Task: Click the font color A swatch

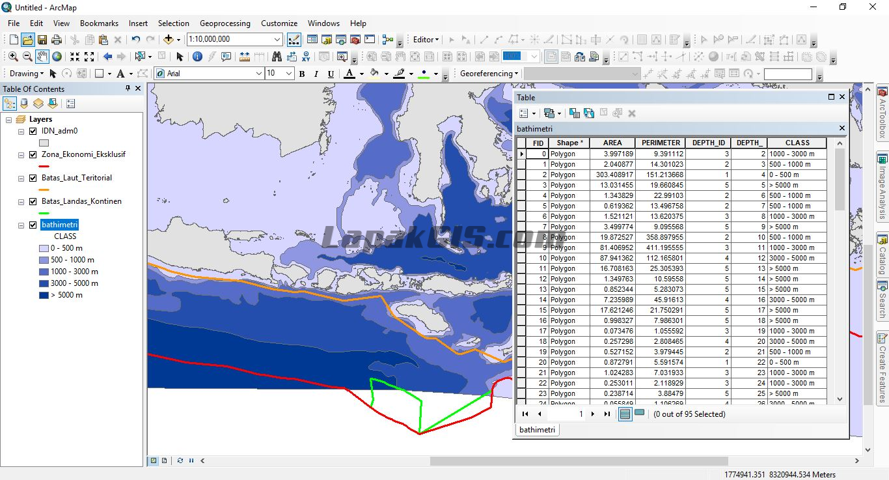Action: pyautogui.click(x=349, y=74)
